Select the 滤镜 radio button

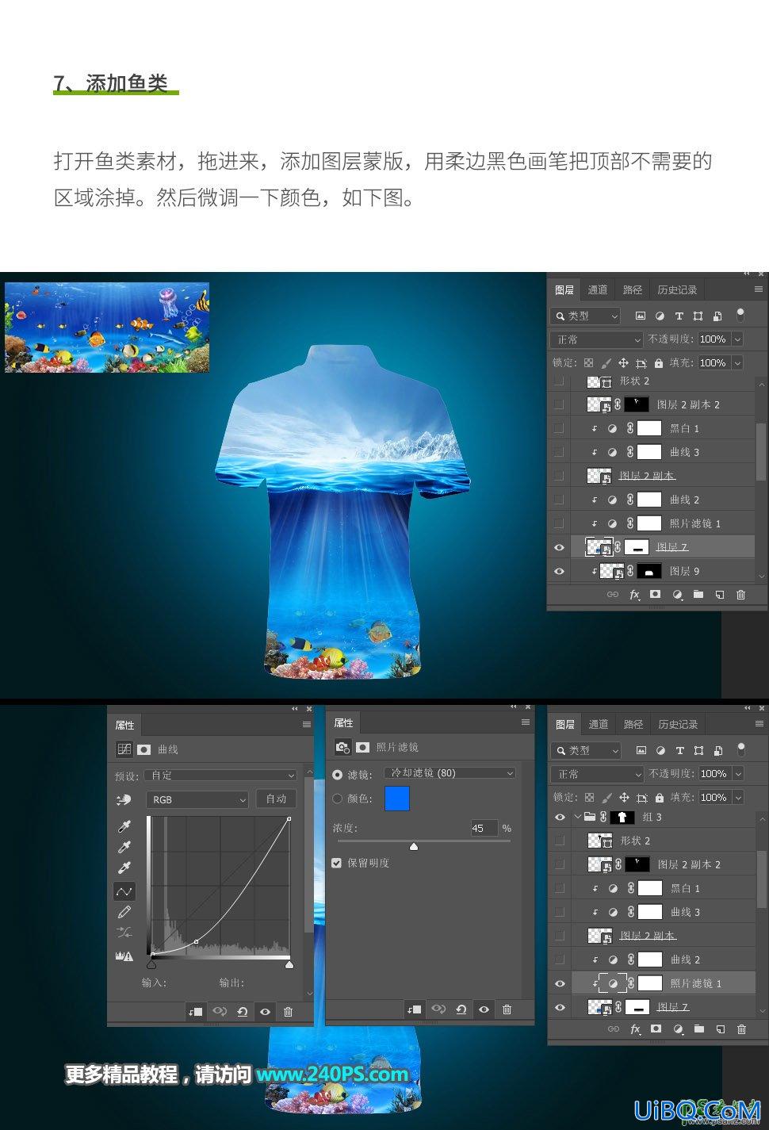pyautogui.click(x=338, y=774)
